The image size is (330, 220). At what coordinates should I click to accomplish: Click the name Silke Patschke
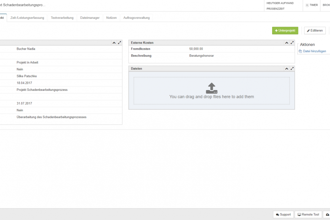click(27, 76)
